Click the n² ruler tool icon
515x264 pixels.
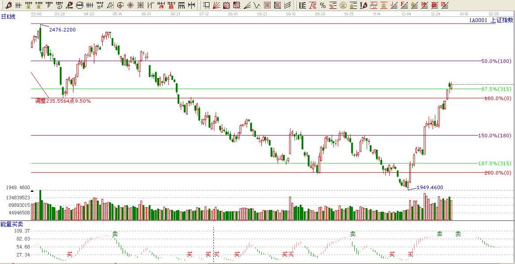point(100,5)
